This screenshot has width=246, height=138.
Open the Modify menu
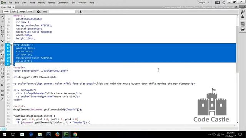coord(41,3)
